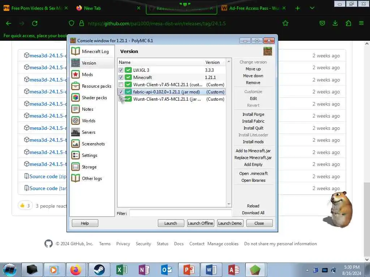The image size is (370, 277).
Task: Reload the browser page
Action: 35,23
